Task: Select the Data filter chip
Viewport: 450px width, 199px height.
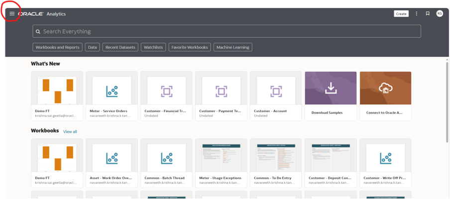Action: pos(92,47)
